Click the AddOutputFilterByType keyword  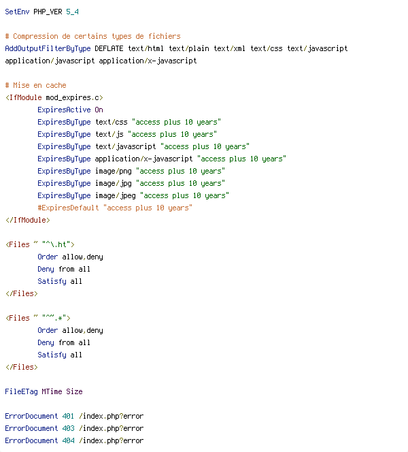point(48,48)
